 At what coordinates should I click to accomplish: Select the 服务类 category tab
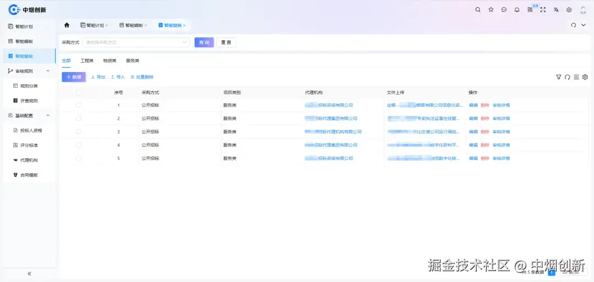[133, 60]
